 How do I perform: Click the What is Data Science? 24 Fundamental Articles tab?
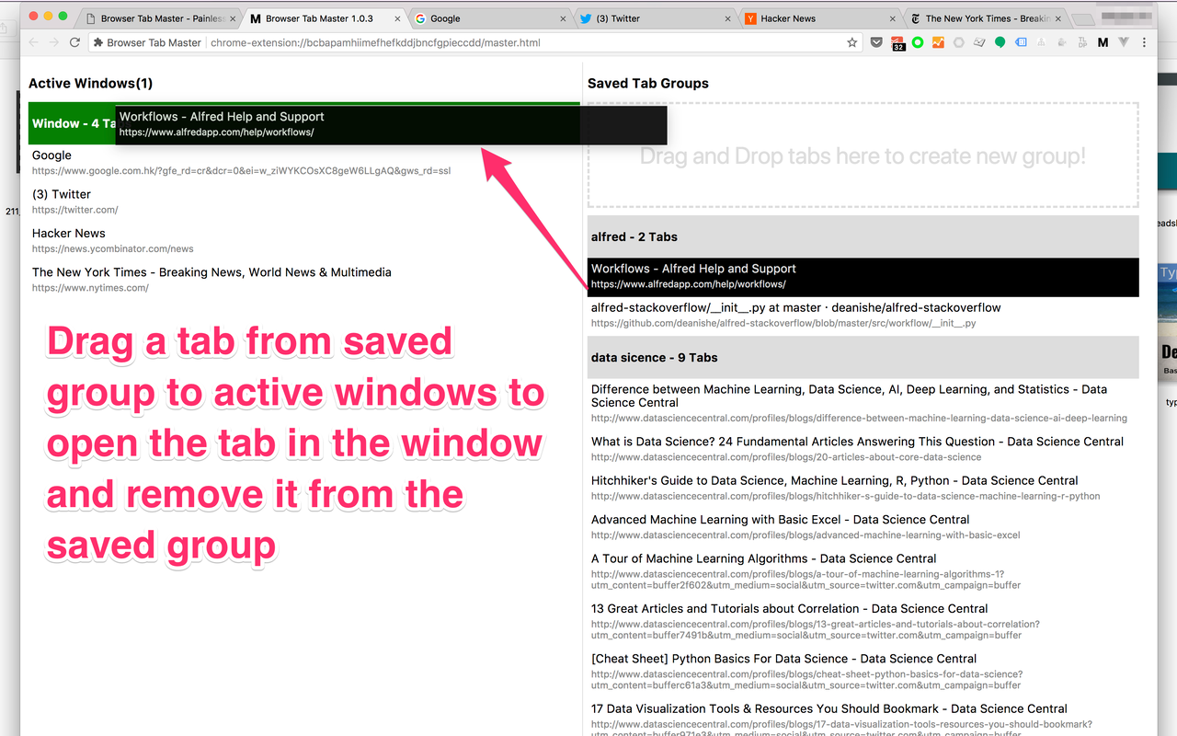[863, 449]
